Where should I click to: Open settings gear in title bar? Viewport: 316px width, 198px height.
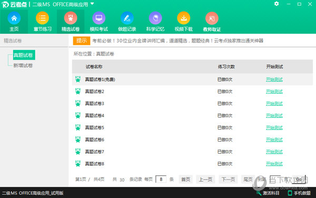point(276,4)
